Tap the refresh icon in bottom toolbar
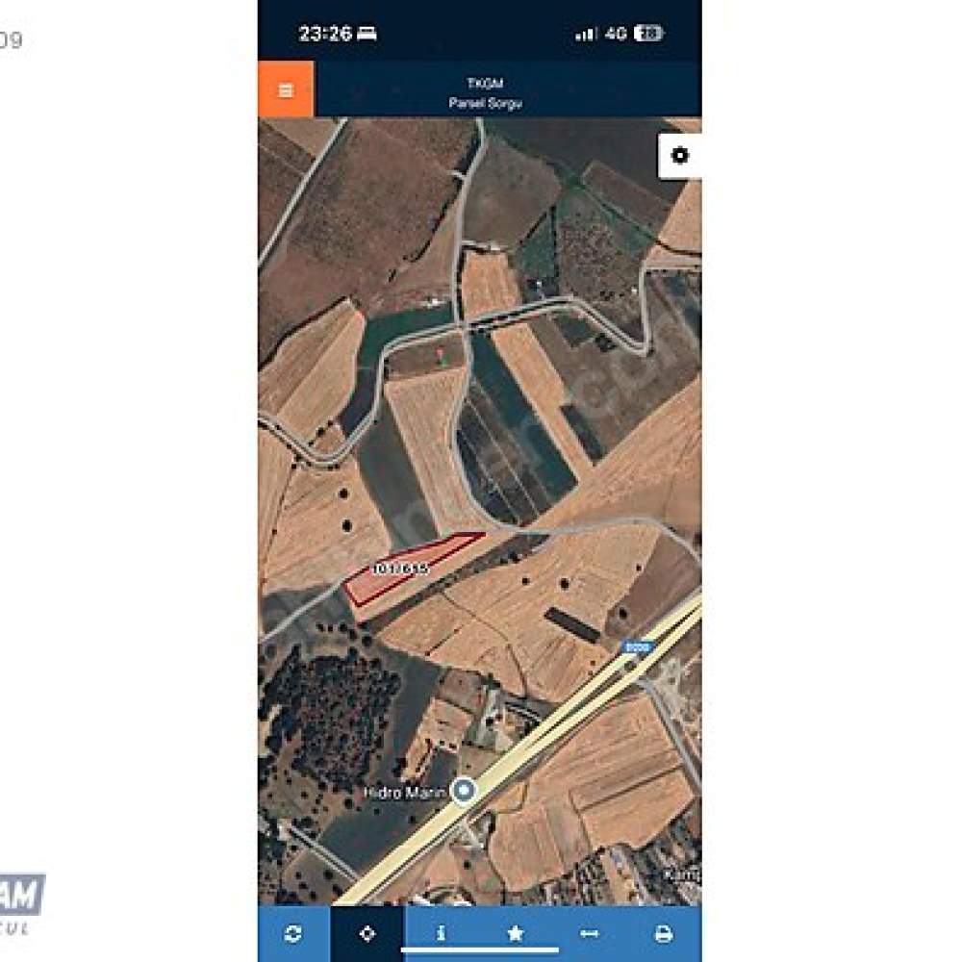Screen dimensions: 962x962 293,933
